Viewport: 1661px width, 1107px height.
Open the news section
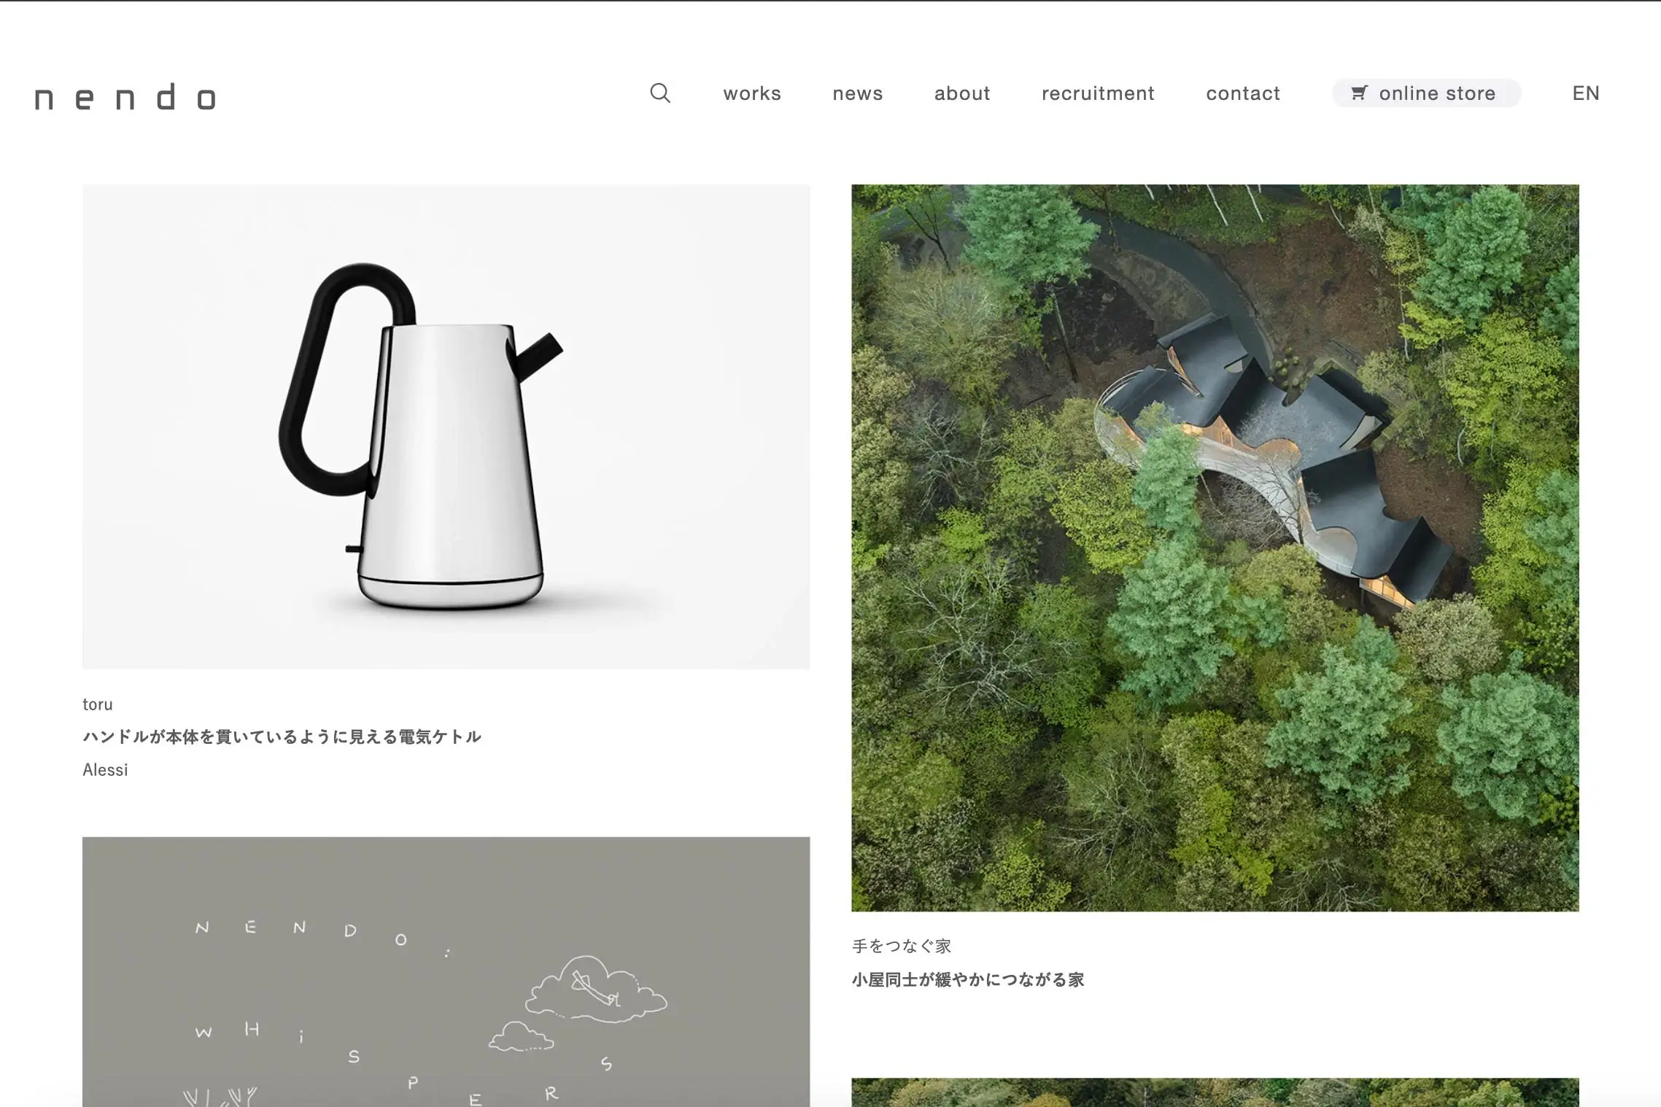point(857,93)
